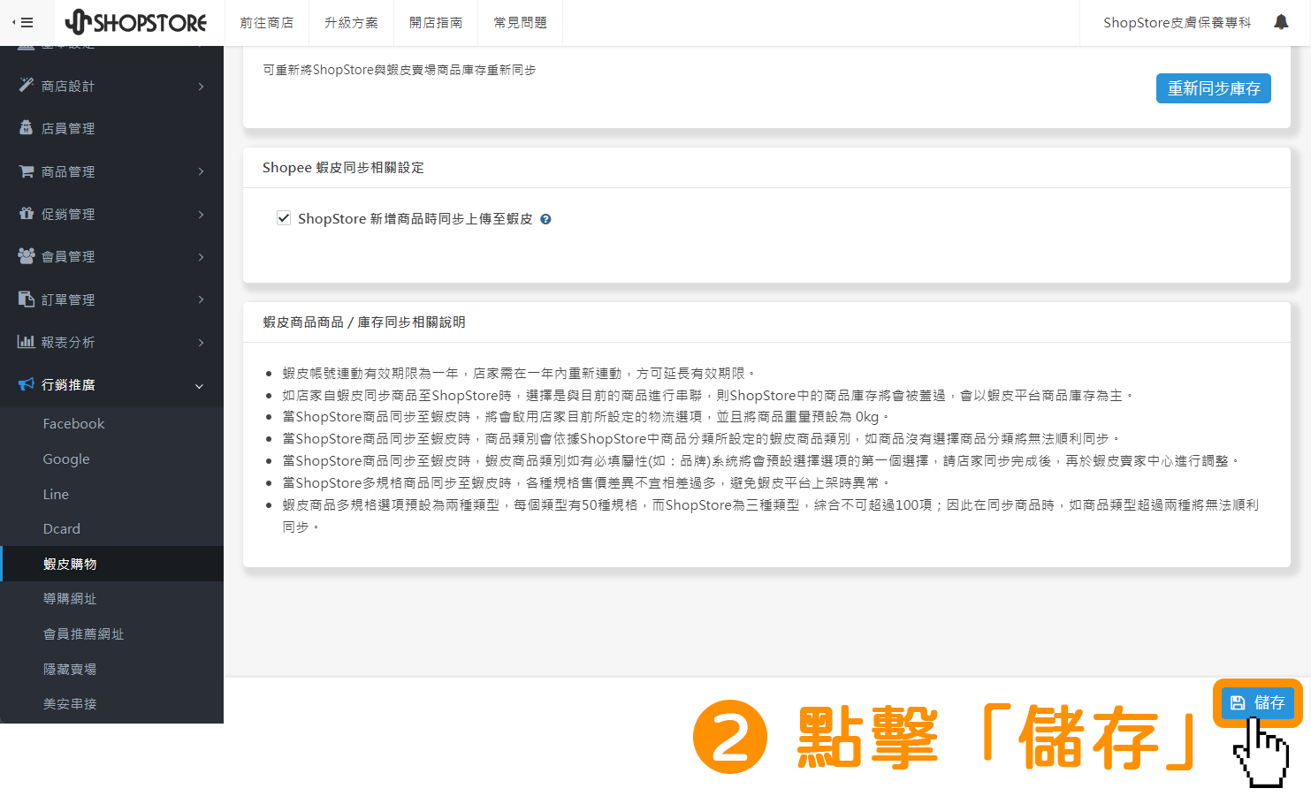Viewport: 1311px width, 796px height.
Task: Click the 儲存 save button
Action: pyautogui.click(x=1257, y=702)
